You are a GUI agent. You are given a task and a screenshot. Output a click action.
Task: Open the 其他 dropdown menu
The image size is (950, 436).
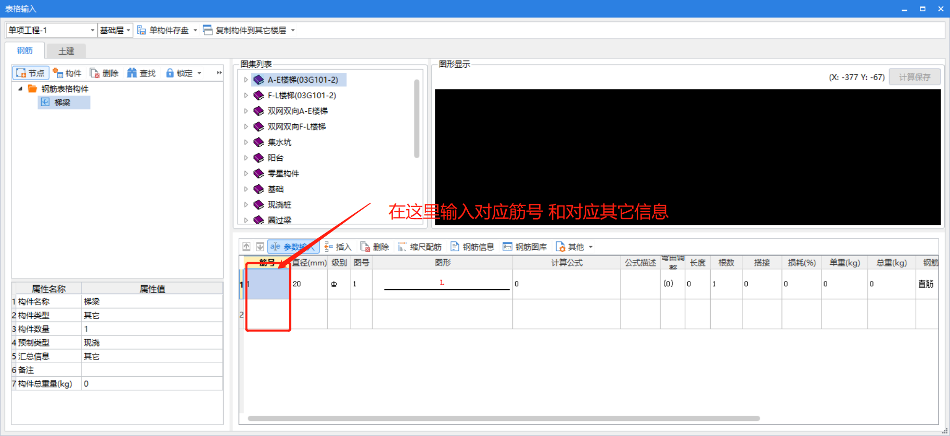[574, 247]
